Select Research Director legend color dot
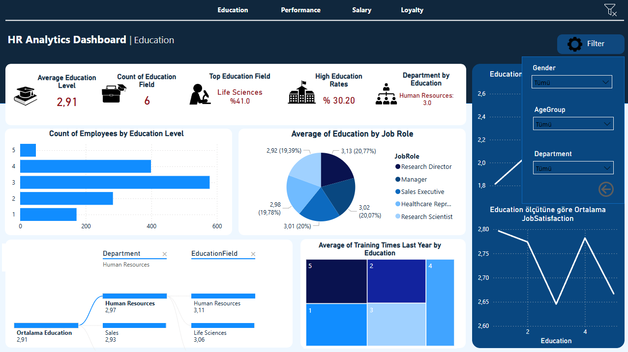 (x=397, y=167)
